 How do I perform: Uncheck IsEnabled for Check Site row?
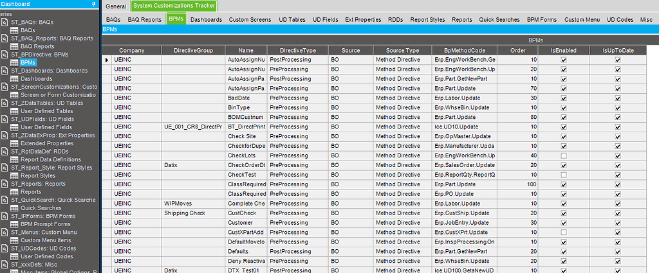click(564, 137)
